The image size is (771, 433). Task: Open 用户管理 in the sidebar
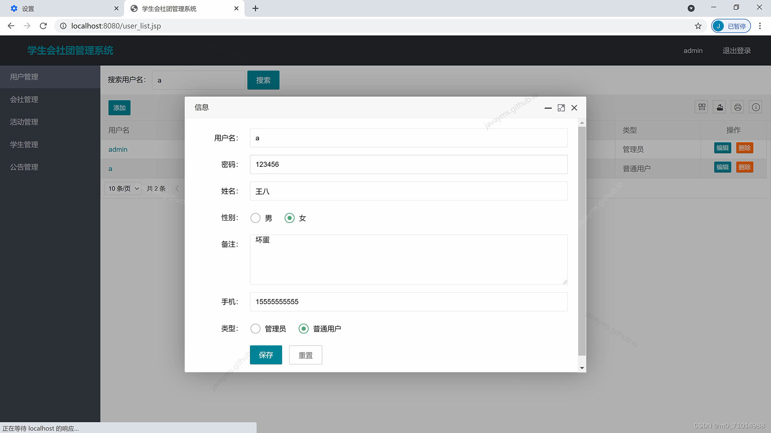click(x=50, y=77)
